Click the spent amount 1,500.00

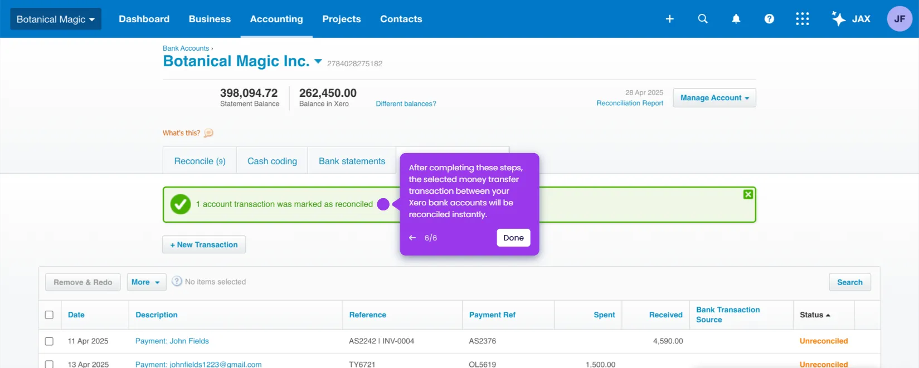pos(601,365)
